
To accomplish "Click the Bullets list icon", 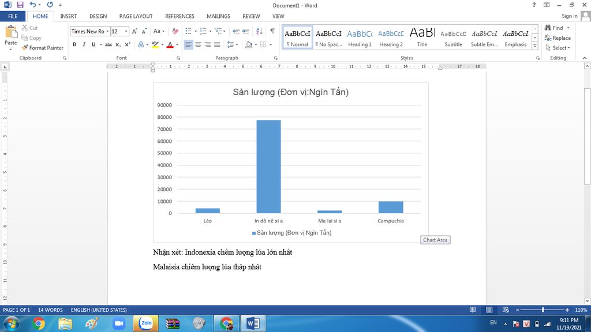I will tap(189, 31).
